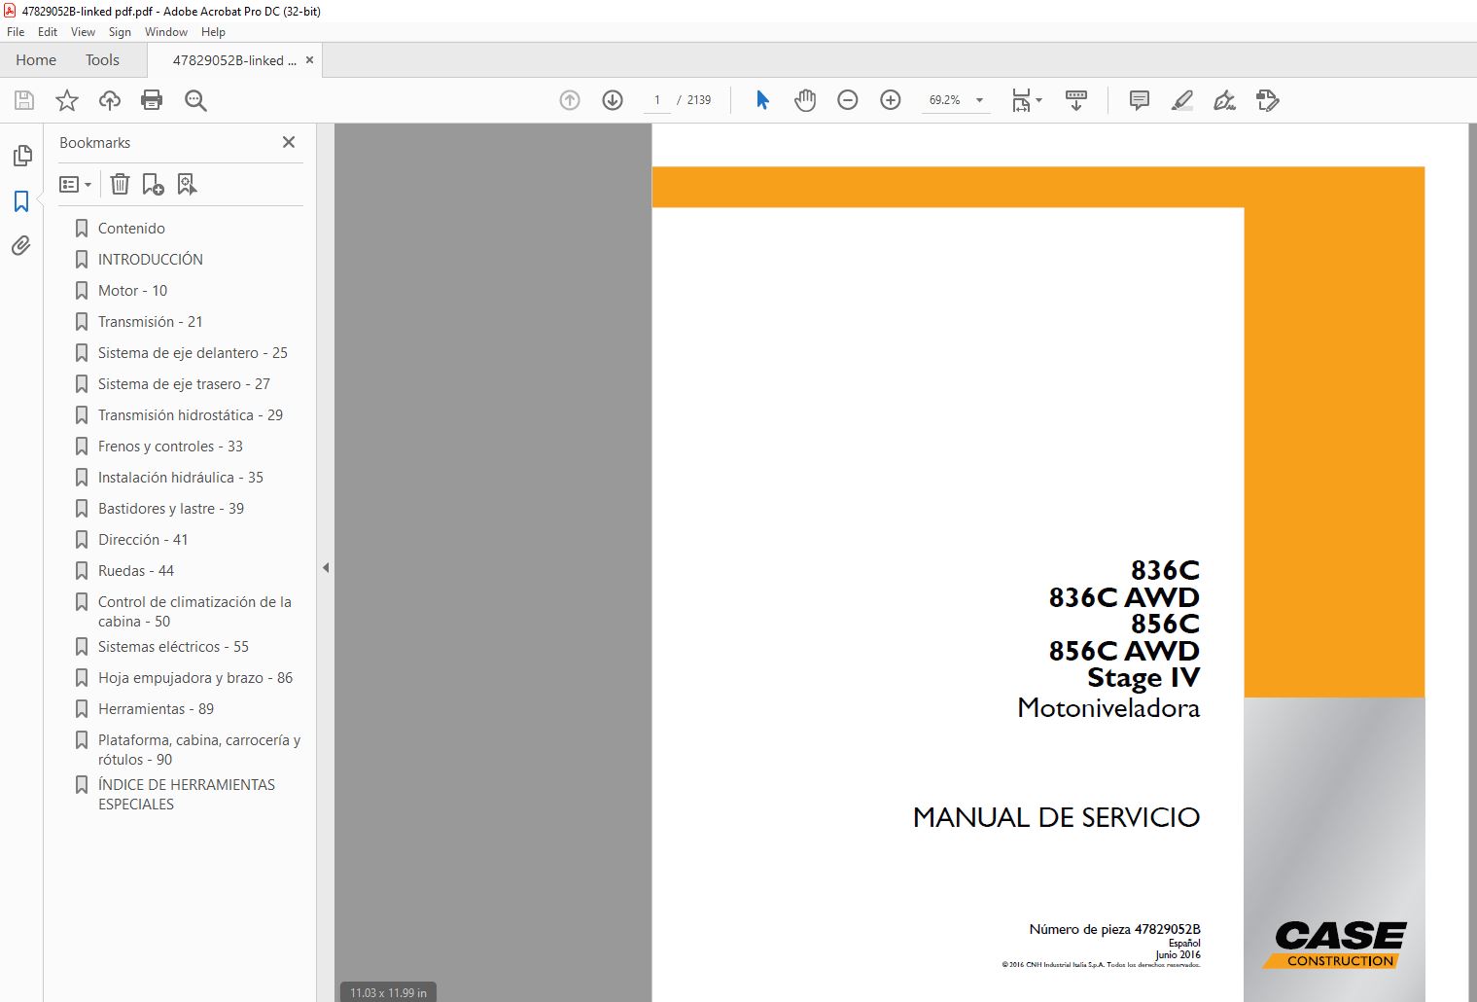Find current bookmark icon
This screenshot has width=1477, height=1002.
point(187,184)
